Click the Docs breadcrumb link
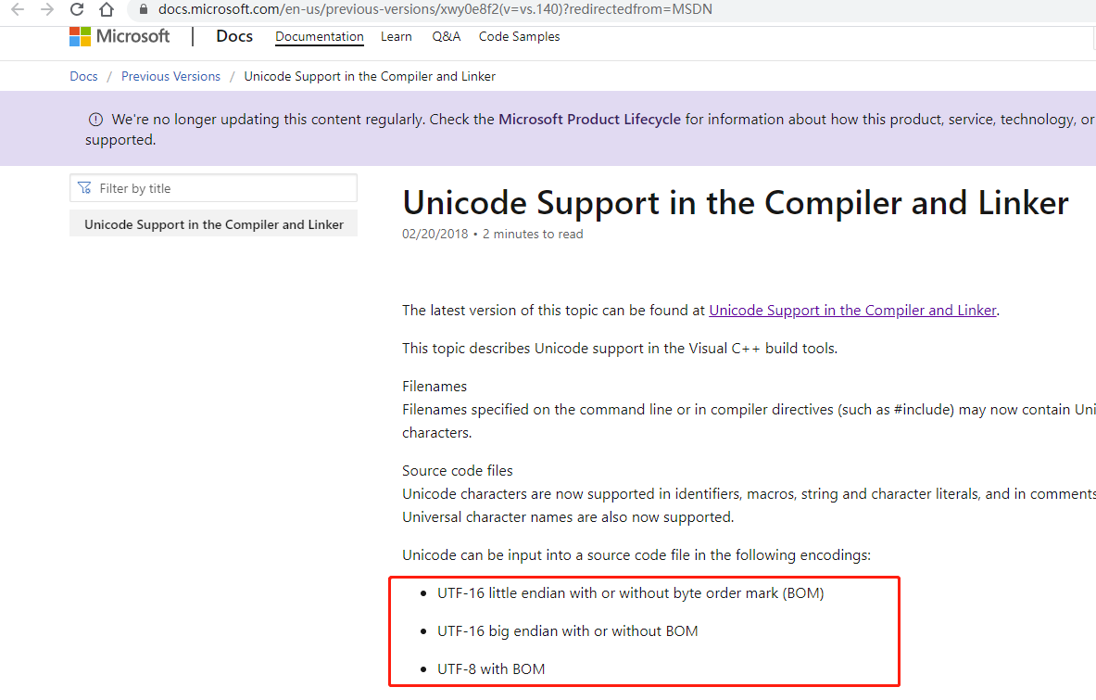 coord(84,76)
